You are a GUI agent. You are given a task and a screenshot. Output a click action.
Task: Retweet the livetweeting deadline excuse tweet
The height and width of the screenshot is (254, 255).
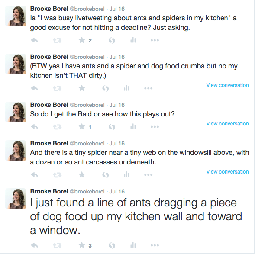click(x=57, y=40)
